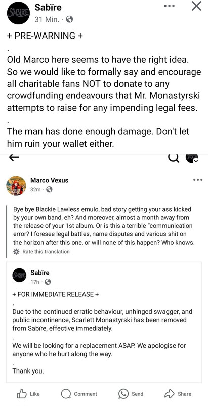Viewport: 208px width, 406px height.
Task: Open the shared Sabïre post avatar
Action: tap(19, 275)
